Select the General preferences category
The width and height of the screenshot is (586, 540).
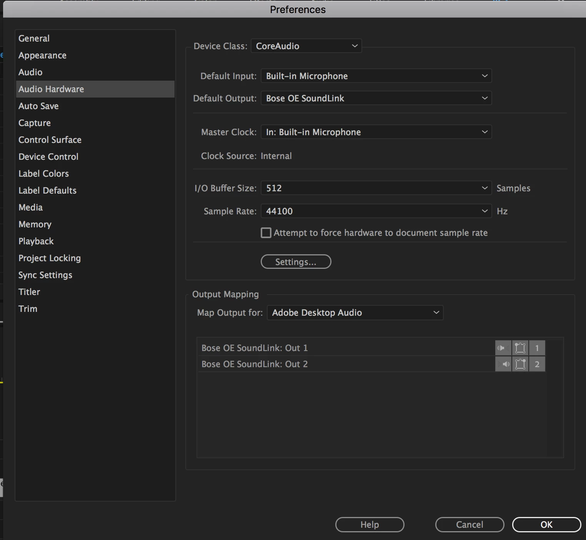[95, 38]
